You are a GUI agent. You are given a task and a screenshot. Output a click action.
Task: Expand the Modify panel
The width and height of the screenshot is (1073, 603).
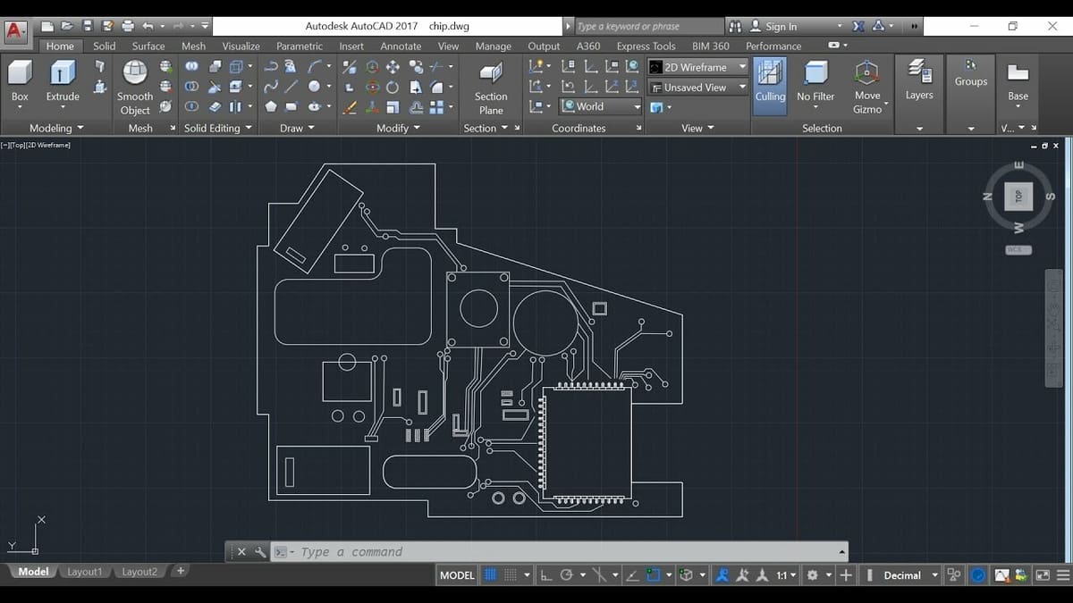point(398,128)
